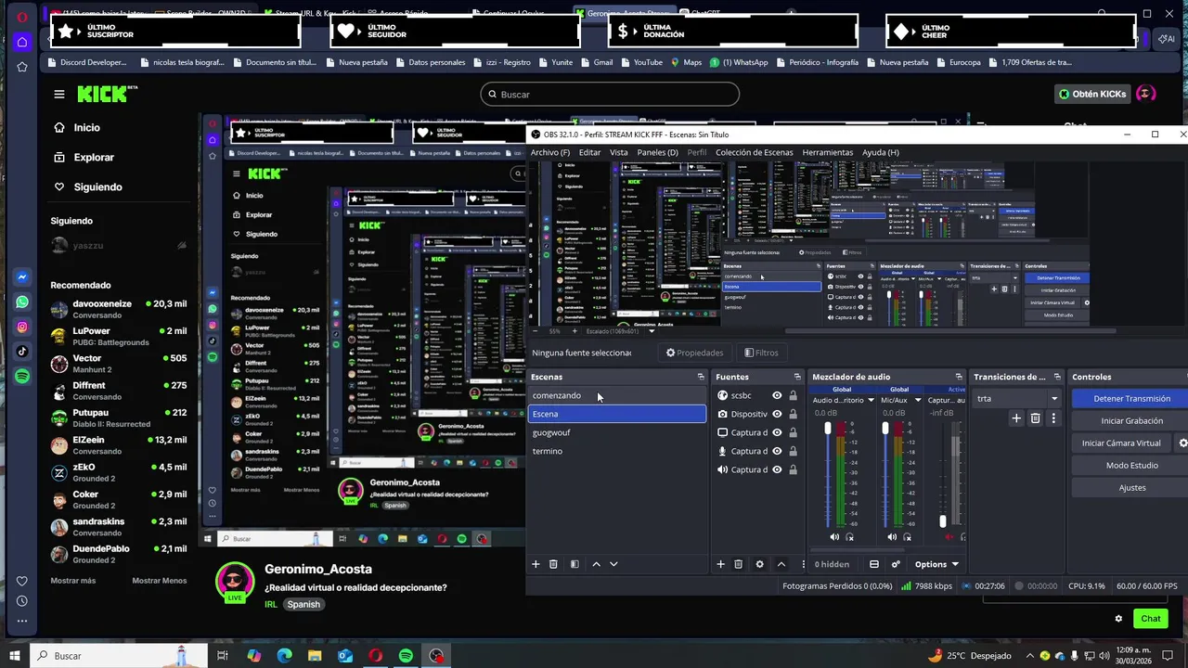Click Modo Estudio button
Viewport: 1188px width, 668px height.
[1131, 466]
